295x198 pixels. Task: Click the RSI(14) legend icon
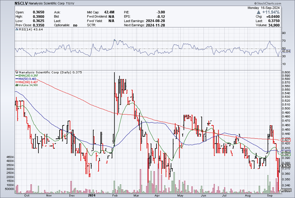17,29
